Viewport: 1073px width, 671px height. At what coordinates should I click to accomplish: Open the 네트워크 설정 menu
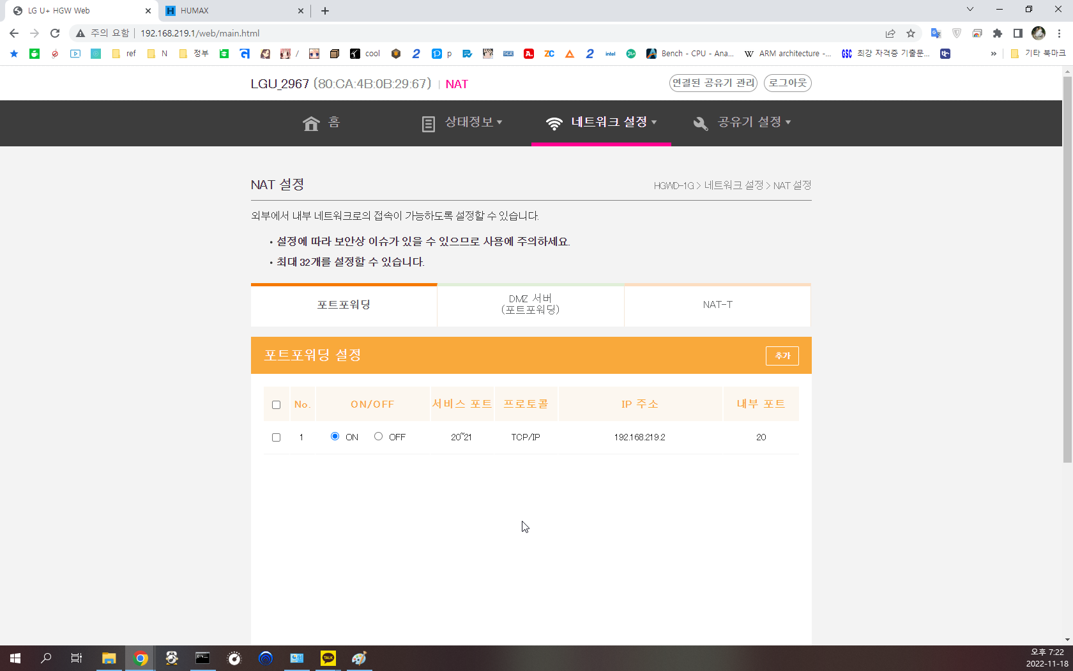(601, 123)
